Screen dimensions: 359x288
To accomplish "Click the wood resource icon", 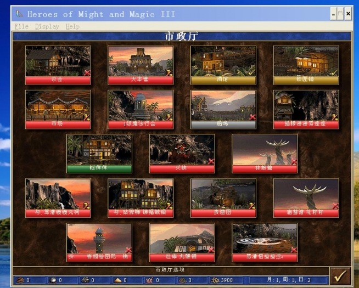I will click(x=21, y=280).
